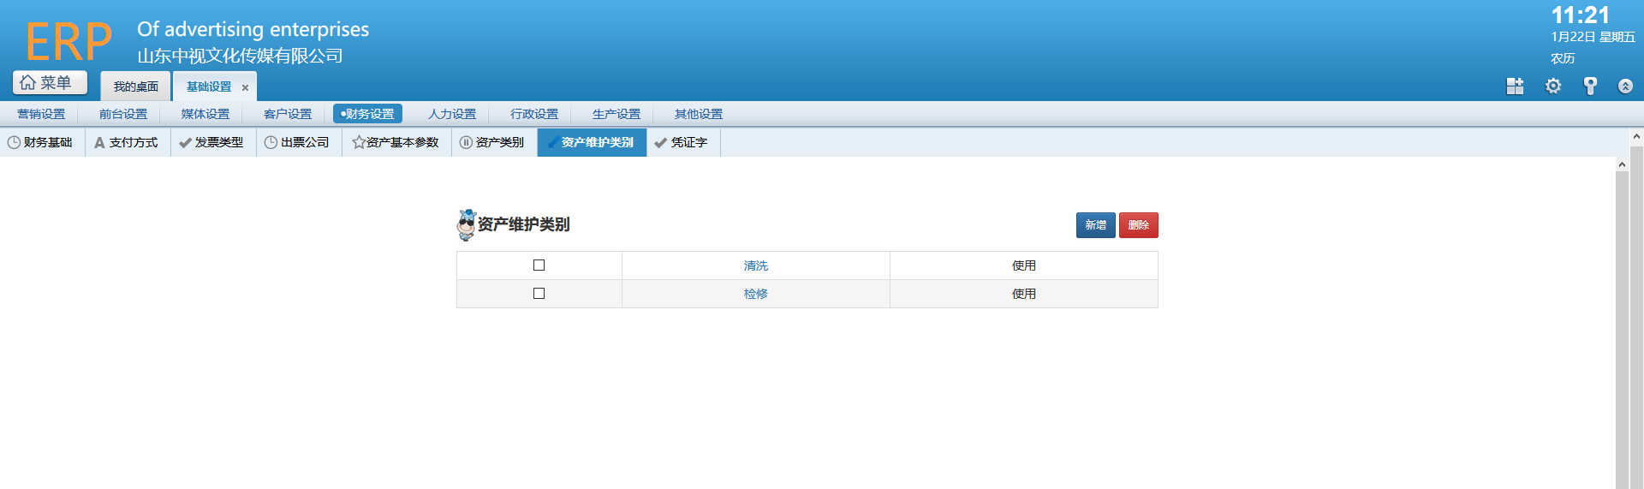Select the 财务设置 menu

click(x=367, y=114)
